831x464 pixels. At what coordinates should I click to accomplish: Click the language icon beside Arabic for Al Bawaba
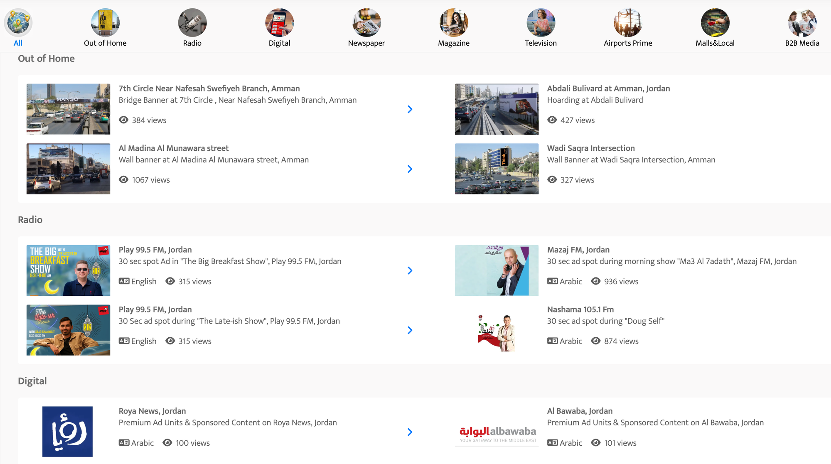click(x=552, y=443)
